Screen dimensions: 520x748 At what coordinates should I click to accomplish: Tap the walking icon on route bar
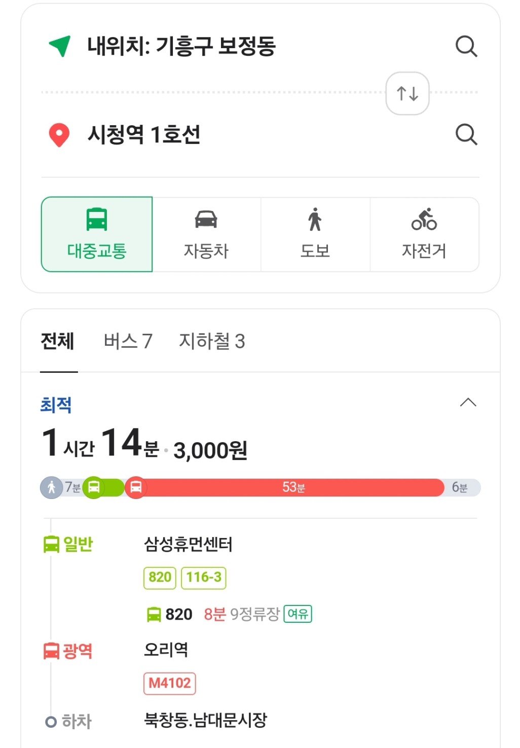click(x=52, y=487)
